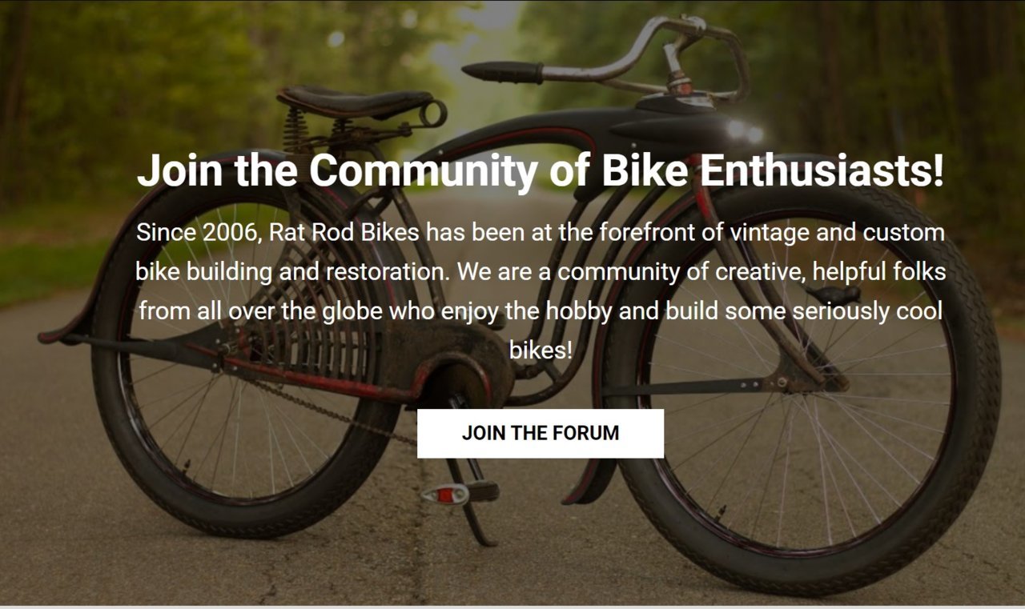
Task: Click the glowing headlight on the bike tank
Action: [746, 131]
